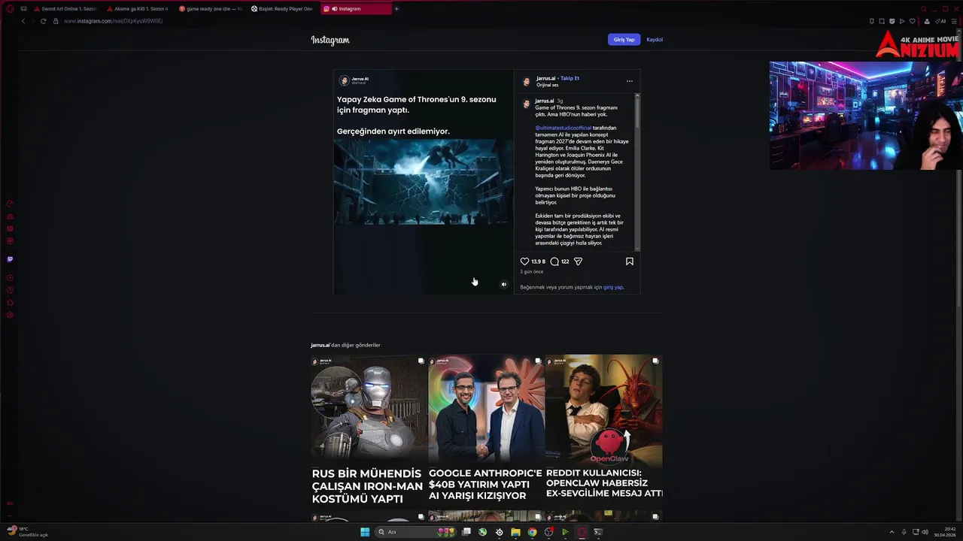Screen dimensions: 963x541
Task: Go back with the browser back arrow
Action: coord(23,21)
